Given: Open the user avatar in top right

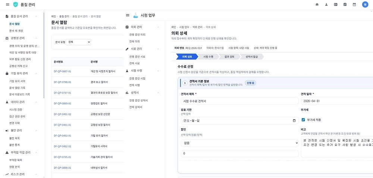Looking at the screenshot, I should click(x=365, y=4).
